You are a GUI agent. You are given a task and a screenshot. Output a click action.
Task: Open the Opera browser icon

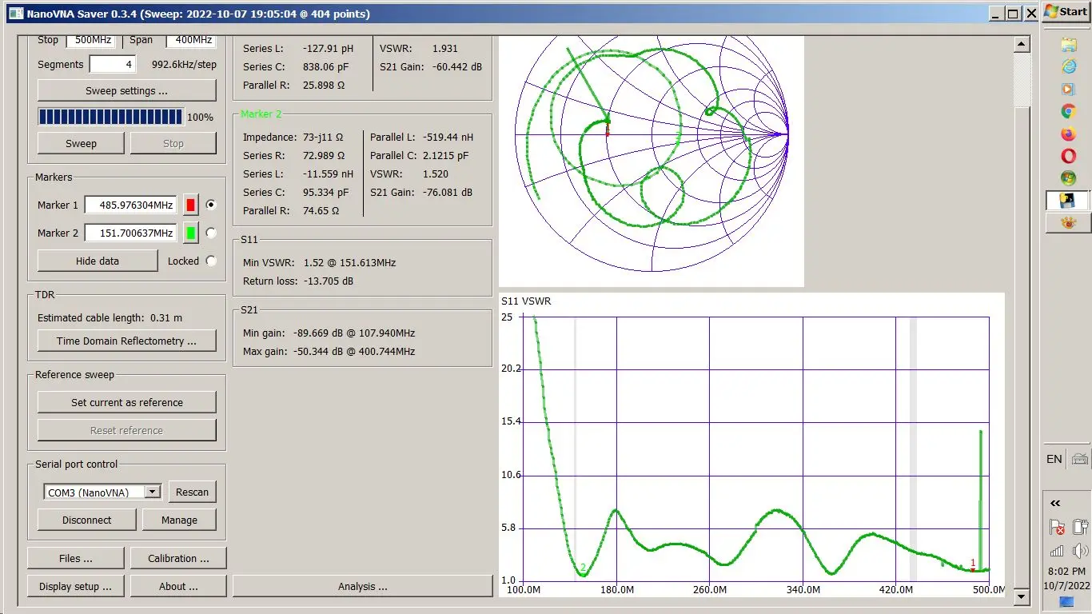tap(1067, 156)
